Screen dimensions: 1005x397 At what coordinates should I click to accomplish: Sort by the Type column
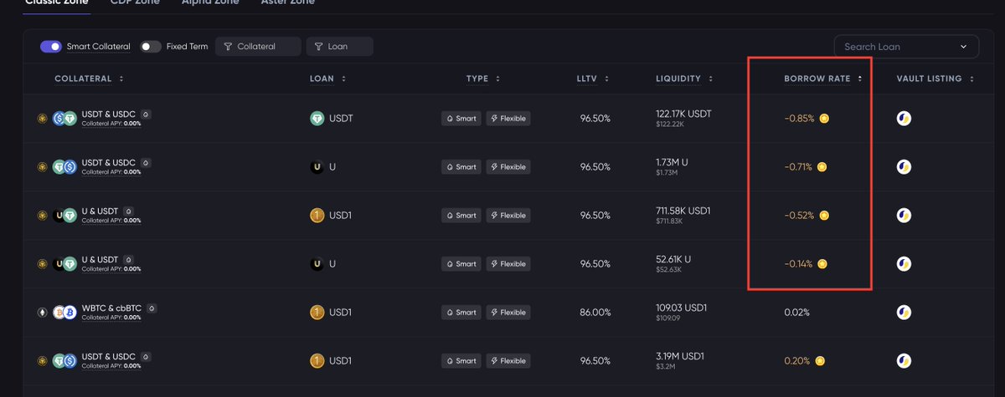[x=482, y=79]
